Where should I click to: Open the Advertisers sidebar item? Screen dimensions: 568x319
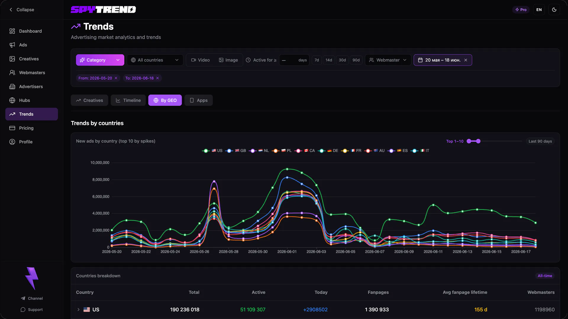[x=31, y=87]
